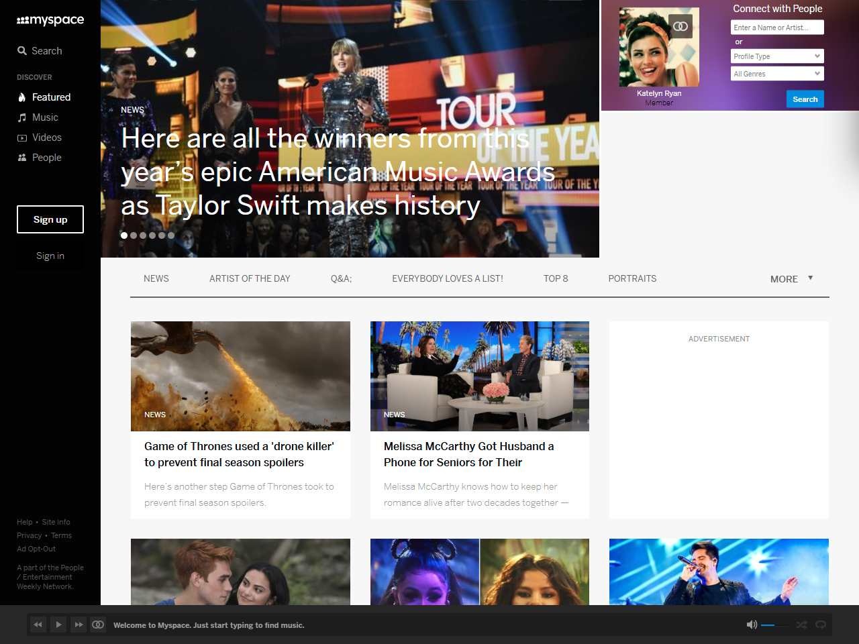Toggle shuffle in the player
859x644 pixels.
[x=801, y=625]
